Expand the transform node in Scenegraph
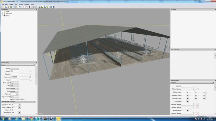This screenshot has height=121, width=216. [2, 14]
